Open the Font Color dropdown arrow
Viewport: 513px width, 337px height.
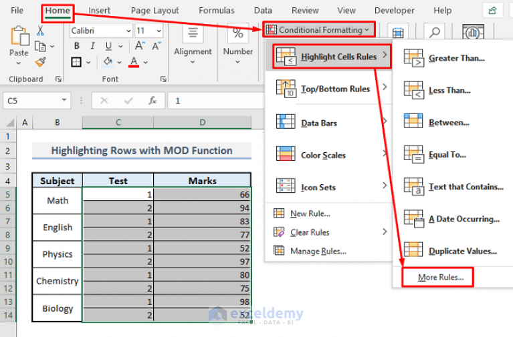(146, 62)
